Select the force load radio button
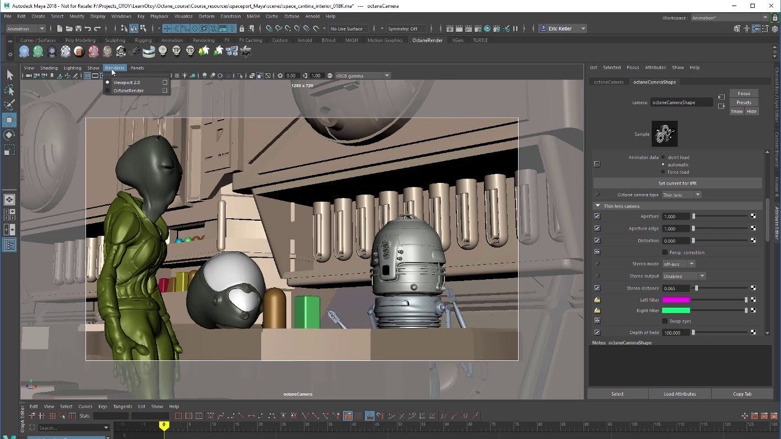 tap(663, 172)
